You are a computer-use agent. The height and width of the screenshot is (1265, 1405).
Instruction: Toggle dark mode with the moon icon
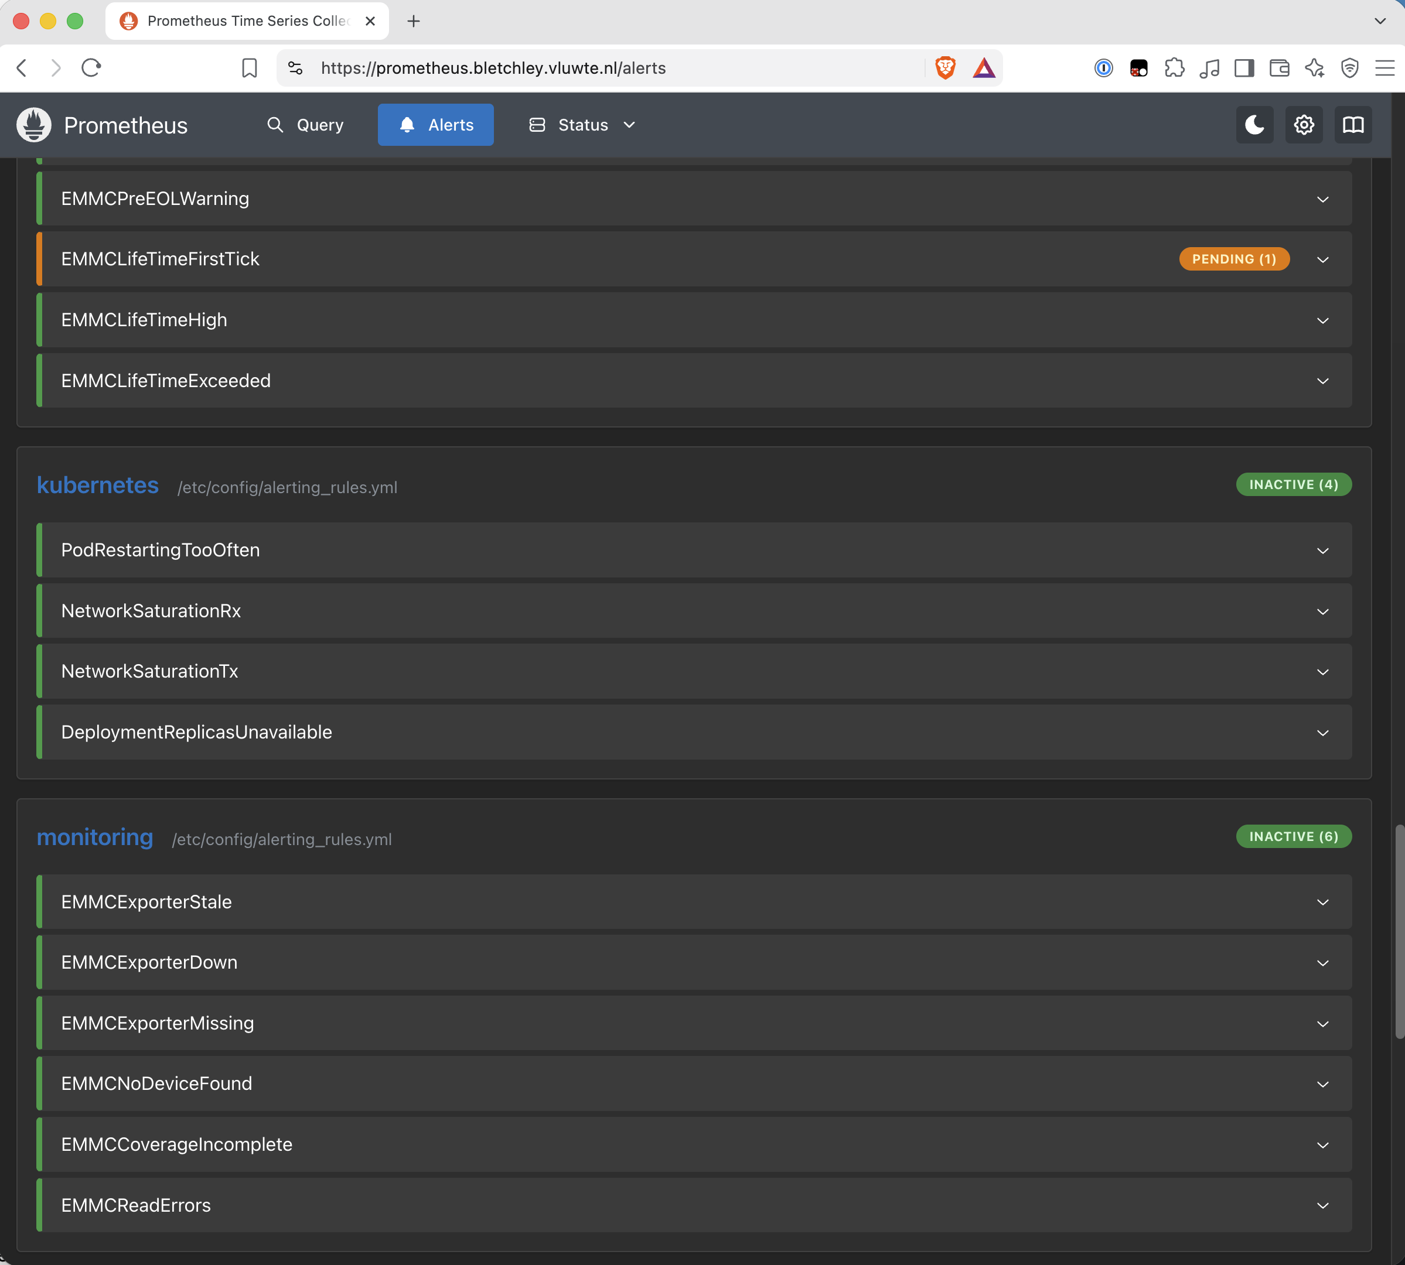[1254, 125]
